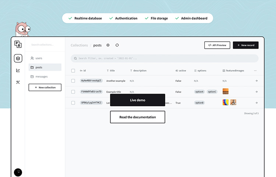Image resolution: width=276 pixels, height=177 pixels.
Task: Open the API Preview button
Action: pos(217,45)
